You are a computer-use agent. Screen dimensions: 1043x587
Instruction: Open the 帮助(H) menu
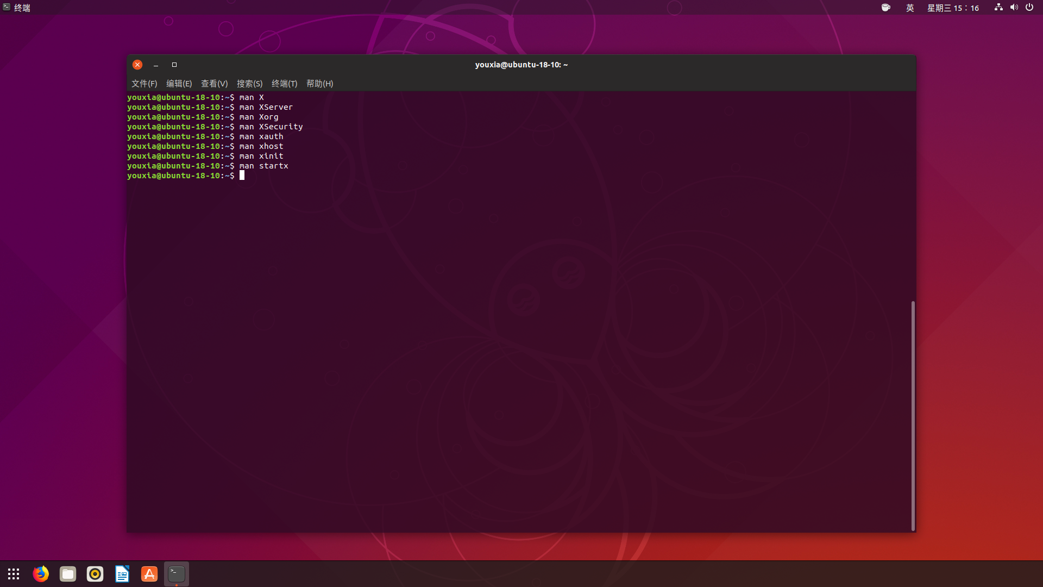pyautogui.click(x=319, y=84)
